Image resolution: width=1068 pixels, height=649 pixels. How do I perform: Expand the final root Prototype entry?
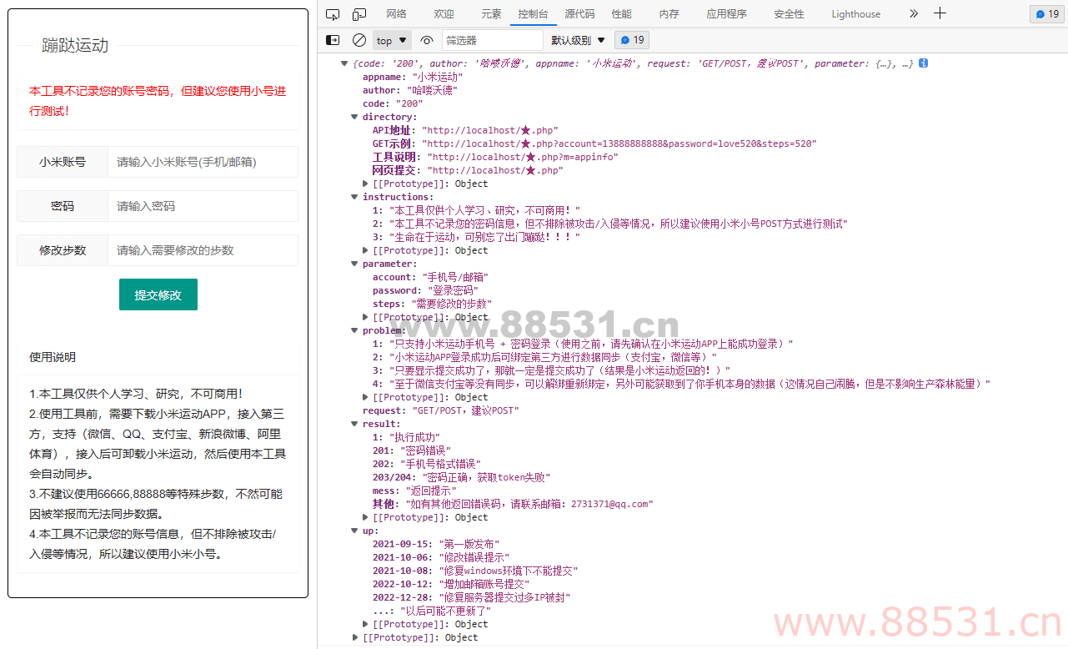355,637
